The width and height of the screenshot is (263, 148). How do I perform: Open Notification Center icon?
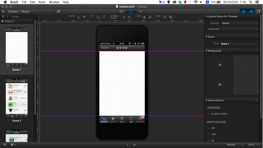click(x=257, y=2)
